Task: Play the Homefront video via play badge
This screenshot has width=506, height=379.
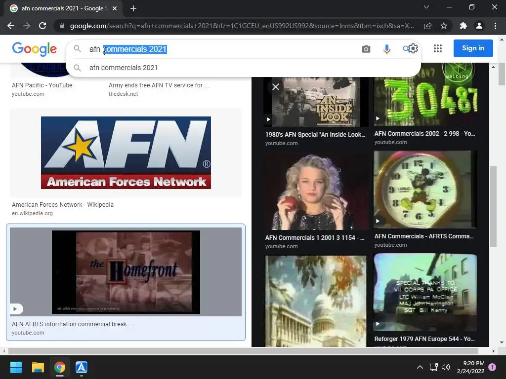Action: pyautogui.click(x=15, y=309)
